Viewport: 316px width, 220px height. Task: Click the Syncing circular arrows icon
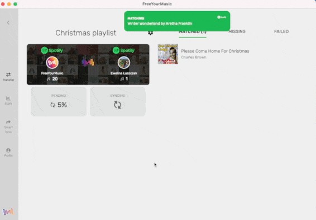[117, 105]
